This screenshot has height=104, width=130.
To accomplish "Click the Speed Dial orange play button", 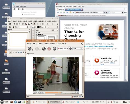I will click(97, 60).
